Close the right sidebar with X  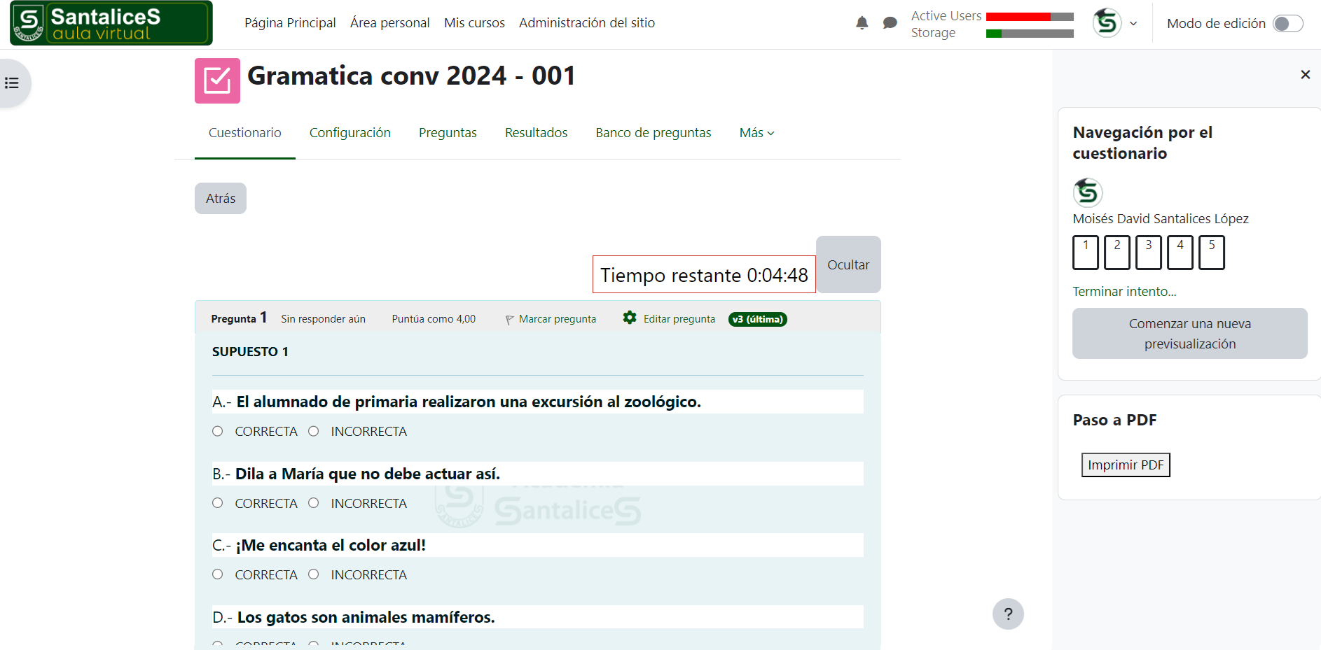1305,75
